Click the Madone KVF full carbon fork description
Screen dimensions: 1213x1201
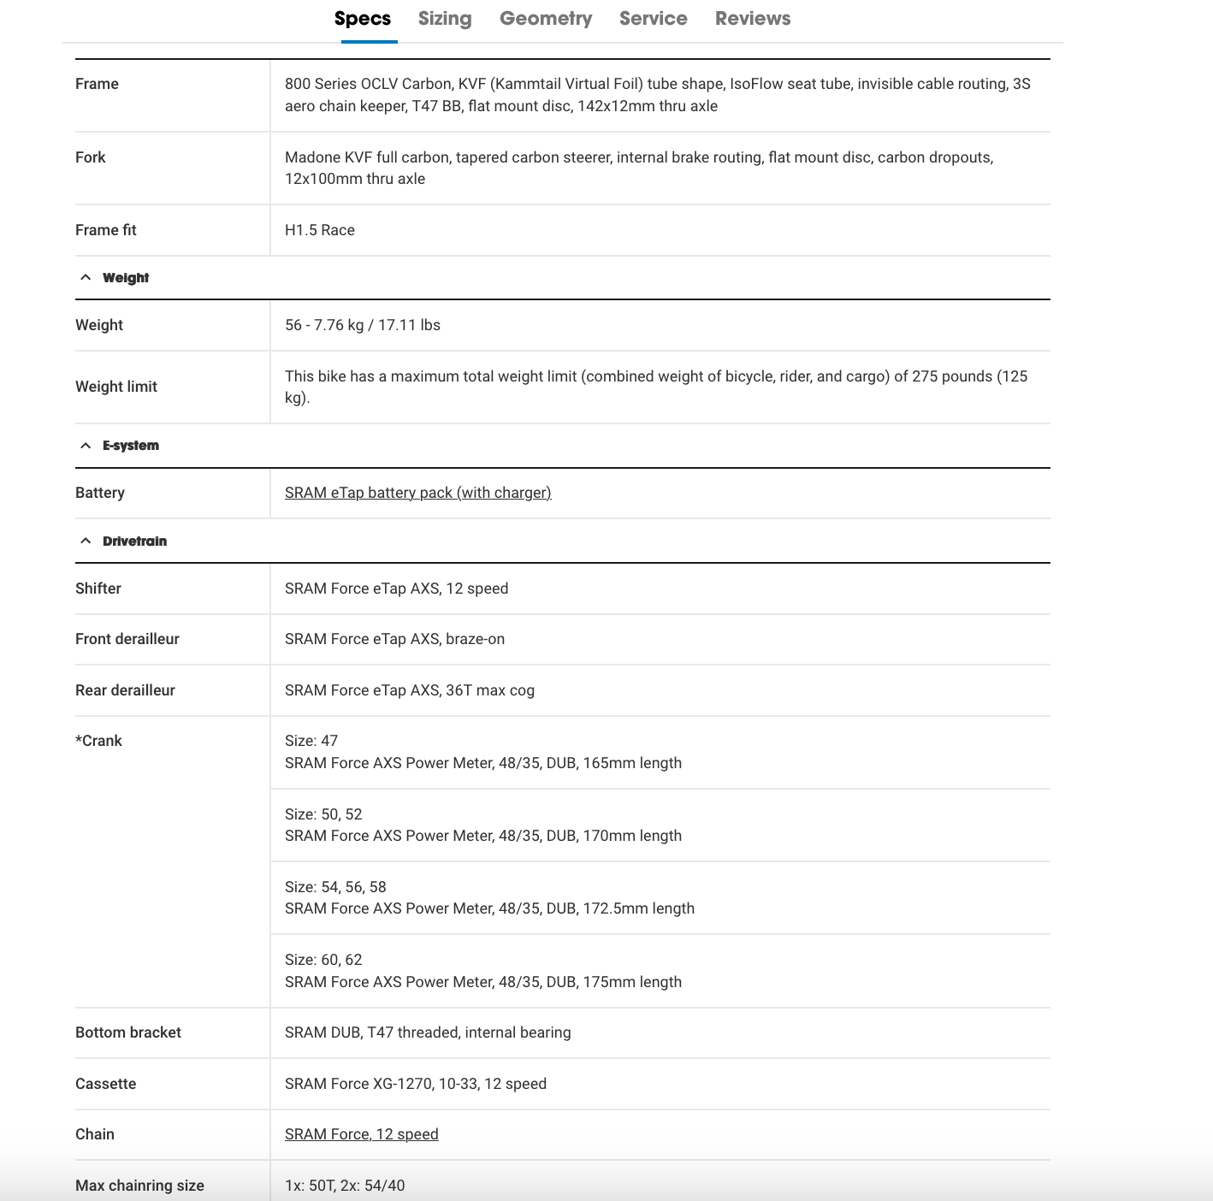[x=639, y=168]
